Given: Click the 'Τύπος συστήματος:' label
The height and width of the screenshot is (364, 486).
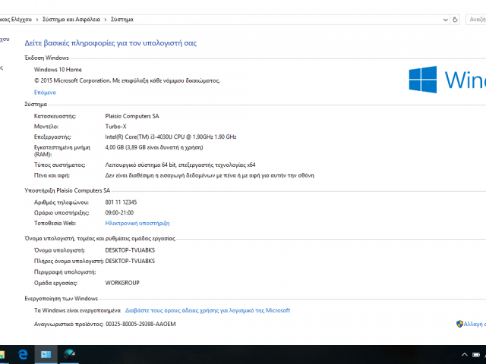Looking at the screenshot, I should click(59, 165).
